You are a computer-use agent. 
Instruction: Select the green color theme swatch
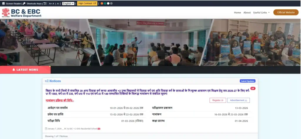pyautogui.click(x=105, y=4)
